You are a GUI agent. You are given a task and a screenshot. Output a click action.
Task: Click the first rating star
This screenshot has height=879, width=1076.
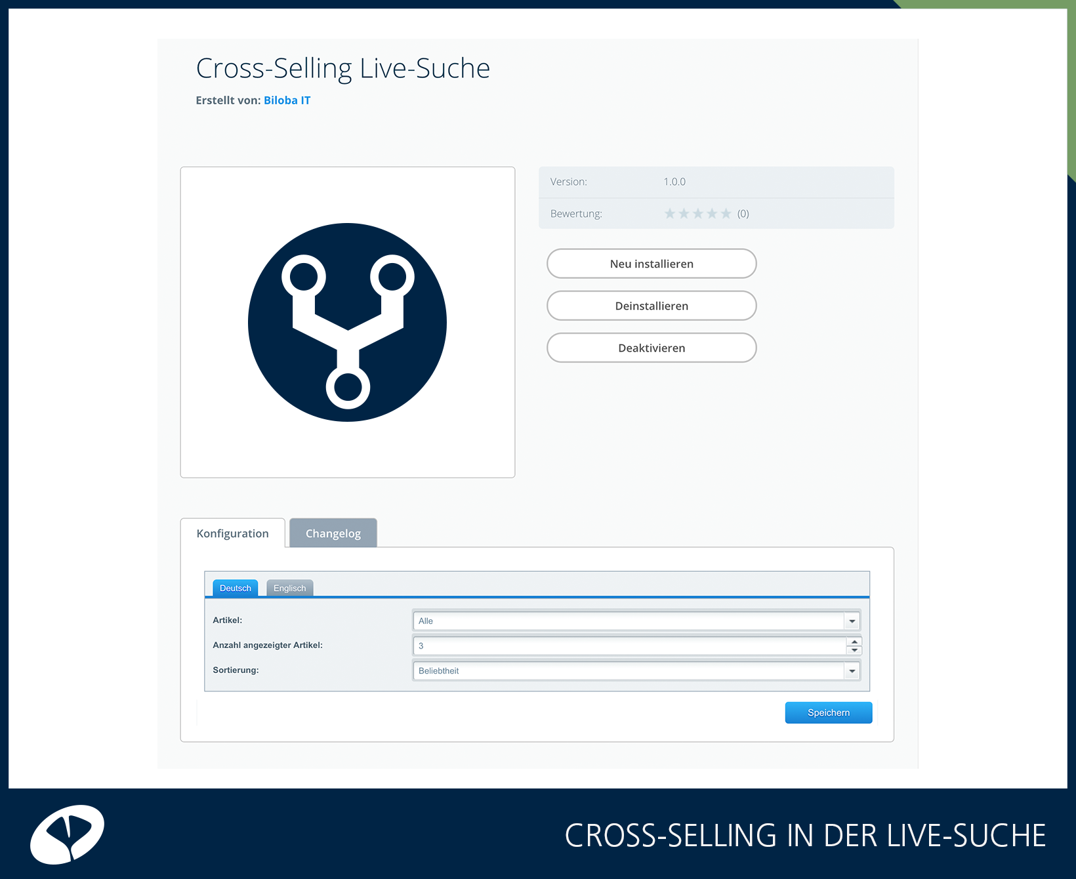click(x=670, y=213)
